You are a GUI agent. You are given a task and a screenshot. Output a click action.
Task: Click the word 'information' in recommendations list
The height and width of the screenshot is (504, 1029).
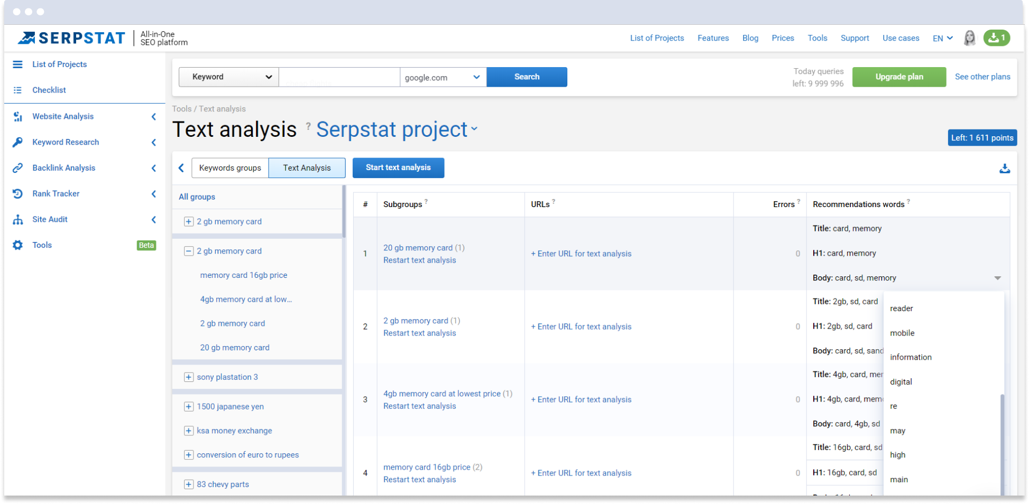point(911,358)
